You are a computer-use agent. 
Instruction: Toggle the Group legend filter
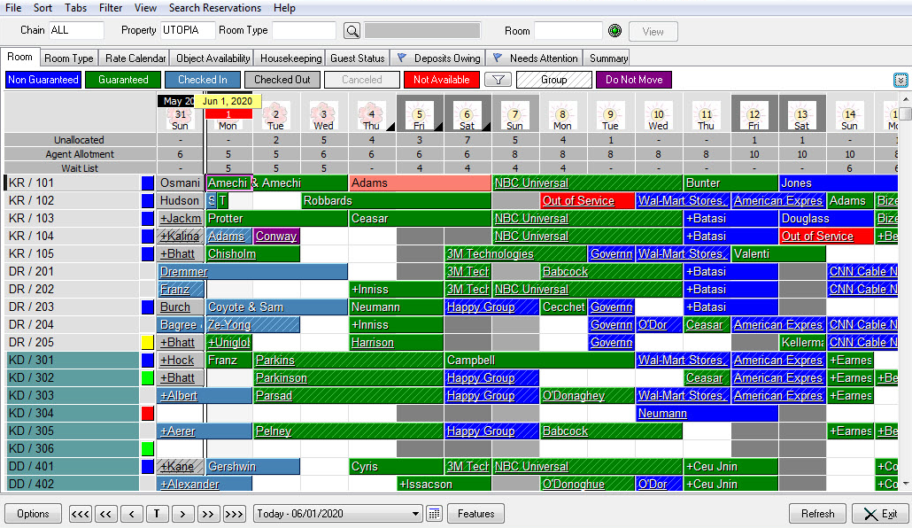[553, 80]
